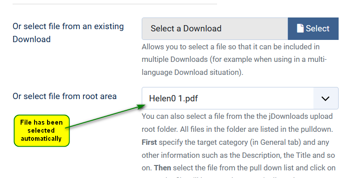Click the bold word Then

[162, 168]
